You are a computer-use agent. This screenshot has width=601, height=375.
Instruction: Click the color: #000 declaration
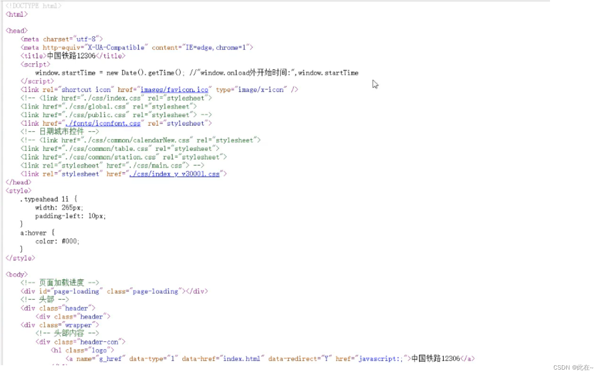[57, 241]
